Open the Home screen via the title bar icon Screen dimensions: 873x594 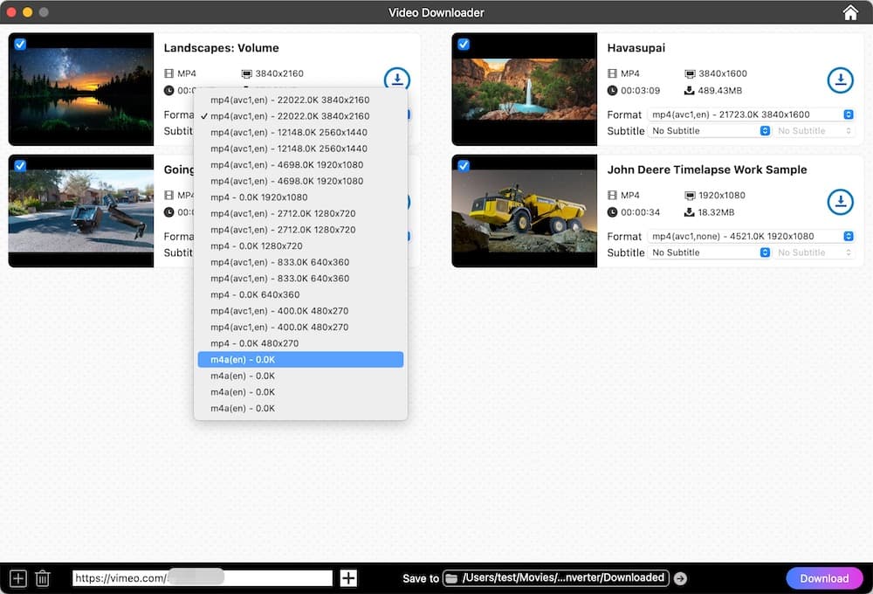850,12
